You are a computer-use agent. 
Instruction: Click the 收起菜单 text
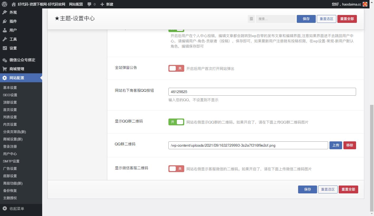click(x=17, y=209)
